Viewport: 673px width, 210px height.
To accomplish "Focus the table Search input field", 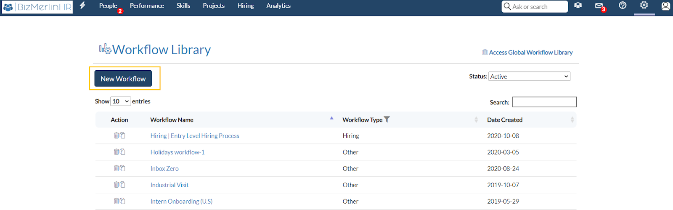I will (544, 102).
